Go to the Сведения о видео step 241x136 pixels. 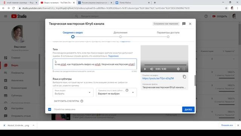coord(73,34)
